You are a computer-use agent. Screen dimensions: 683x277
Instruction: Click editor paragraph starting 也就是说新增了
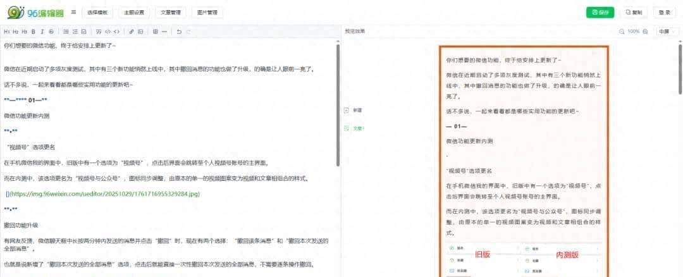159,264
